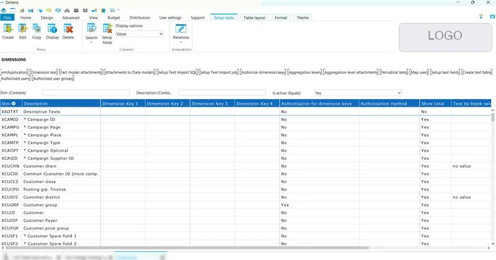The width and height of the screenshot is (496, 260).
Task: Click the filter icon at top right
Action: tap(481, 17)
